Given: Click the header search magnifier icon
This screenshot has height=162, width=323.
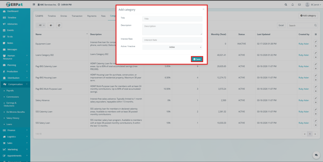Looking at the screenshot, I should (286, 5).
